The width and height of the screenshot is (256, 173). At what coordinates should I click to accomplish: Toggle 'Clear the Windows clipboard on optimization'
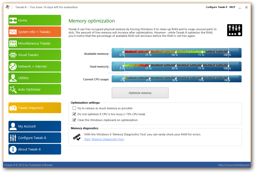(74, 120)
